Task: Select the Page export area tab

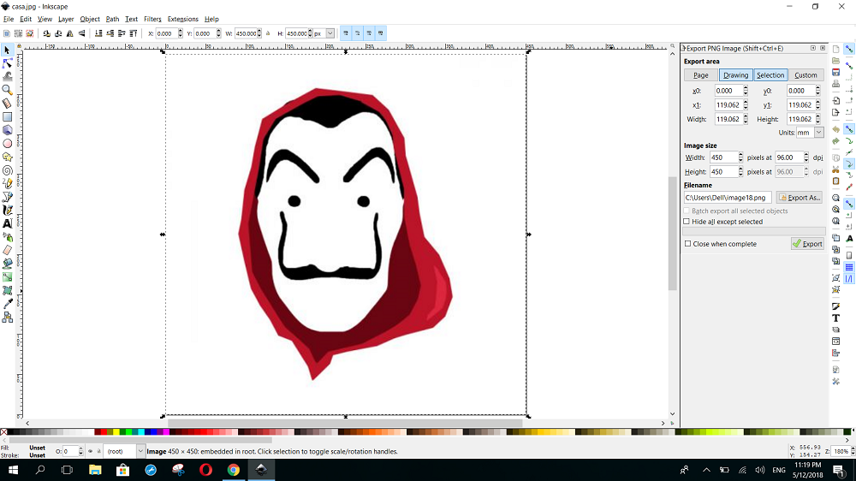Action: click(701, 75)
